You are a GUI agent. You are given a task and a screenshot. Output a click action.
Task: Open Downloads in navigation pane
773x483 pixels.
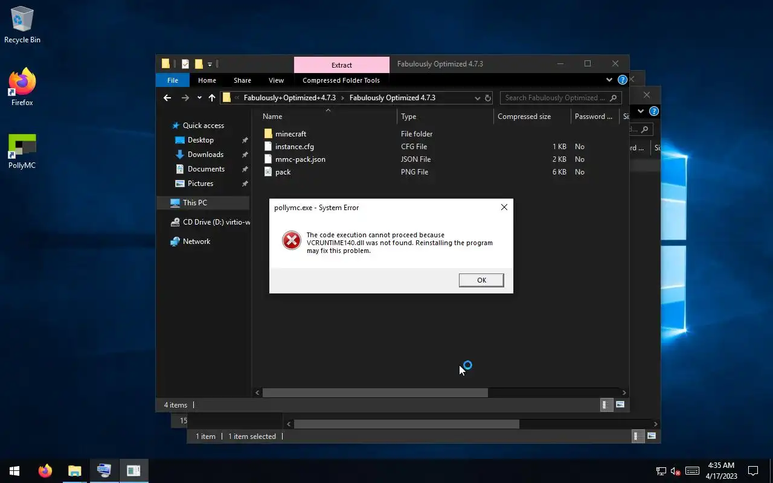tap(205, 155)
